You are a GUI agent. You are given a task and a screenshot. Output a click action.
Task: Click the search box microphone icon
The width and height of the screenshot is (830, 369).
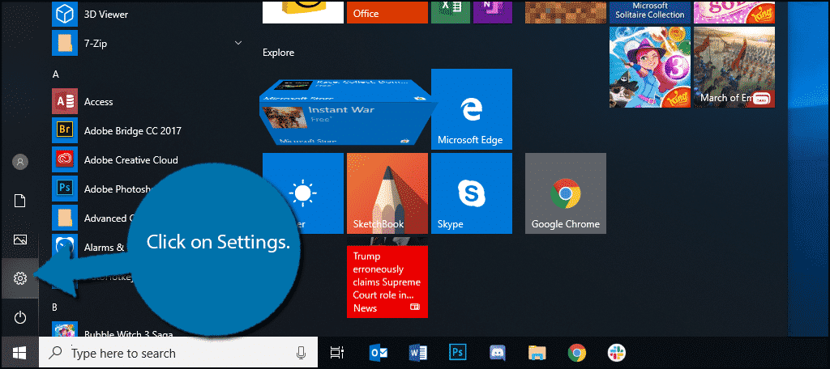pyautogui.click(x=302, y=353)
